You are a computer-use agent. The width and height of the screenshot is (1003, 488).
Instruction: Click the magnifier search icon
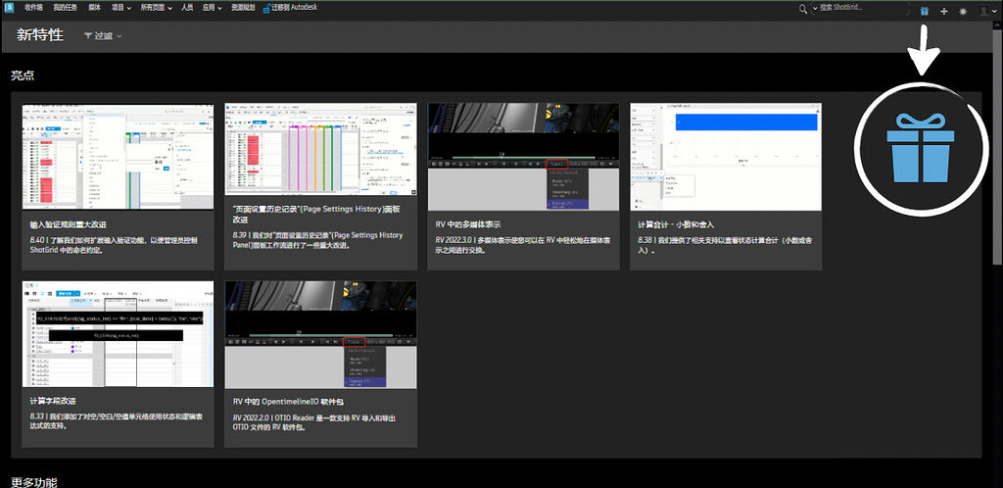pyautogui.click(x=803, y=9)
